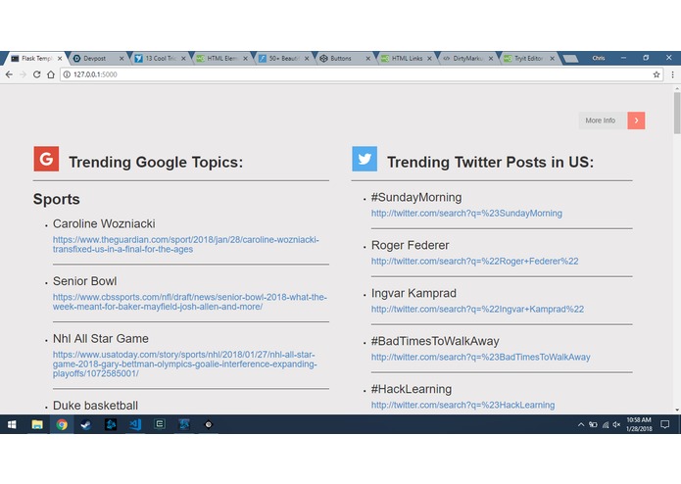Click the Trending Google Topics heading
Image resolution: width=681 pixels, height=484 pixels.
(156, 162)
